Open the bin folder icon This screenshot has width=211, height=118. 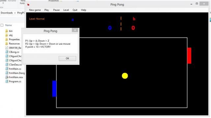pyautogui.click(x=7, y=31)
